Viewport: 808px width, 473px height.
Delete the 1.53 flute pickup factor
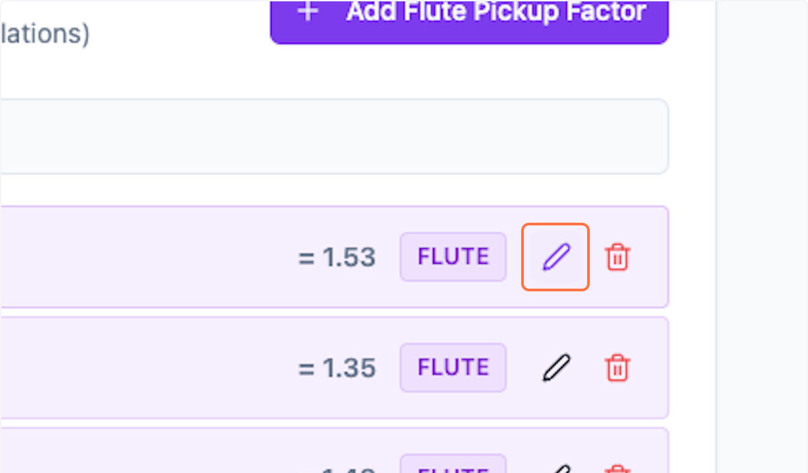point(617,256)
